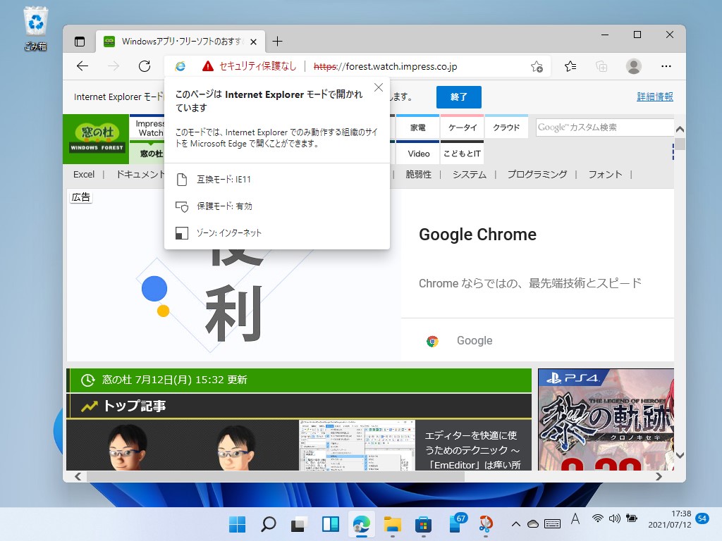Launch Microsoft Store from the taskbar

[x=422, y=523]
